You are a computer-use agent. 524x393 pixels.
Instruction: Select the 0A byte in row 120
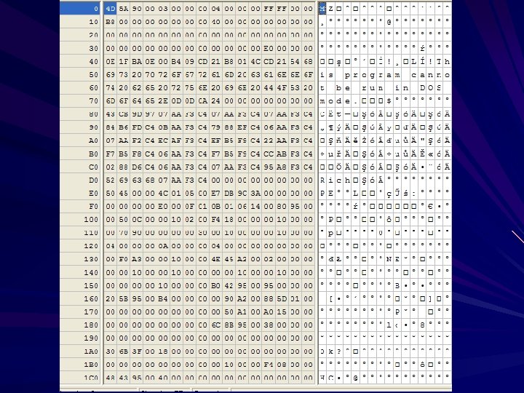[x=163, y=246]
